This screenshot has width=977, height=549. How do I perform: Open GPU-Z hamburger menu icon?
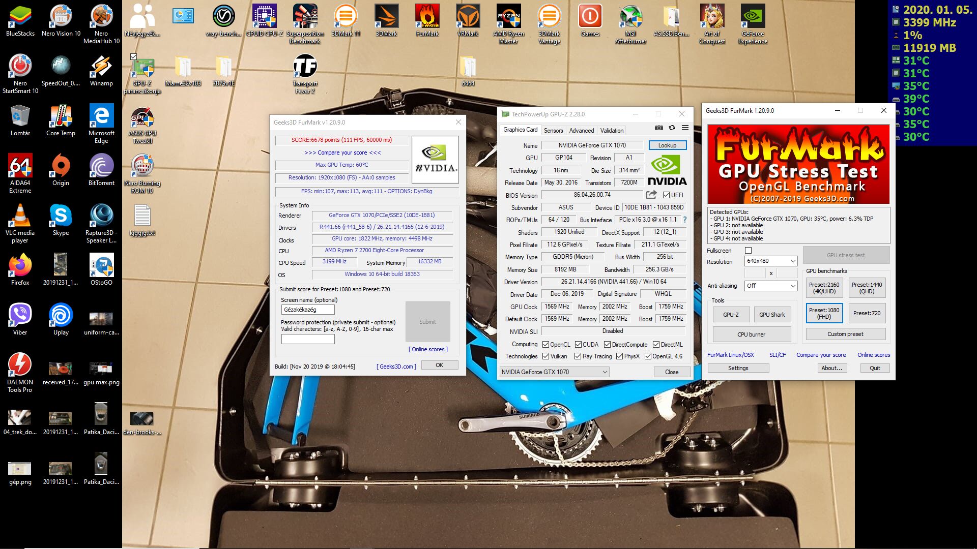click(x=685, y=128)
